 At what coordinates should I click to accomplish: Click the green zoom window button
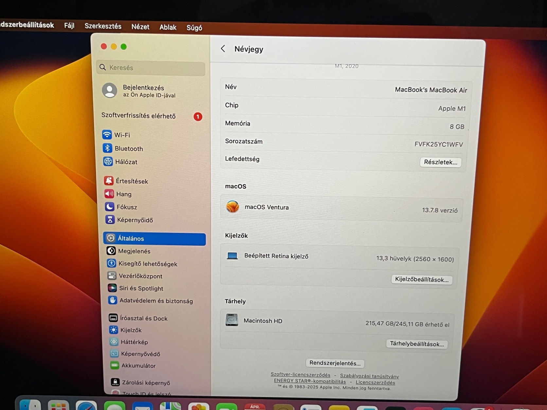pos(124,47)
